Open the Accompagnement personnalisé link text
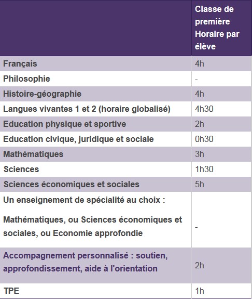The height and width of the screenshot is (299, 252). tap(86, 262)
